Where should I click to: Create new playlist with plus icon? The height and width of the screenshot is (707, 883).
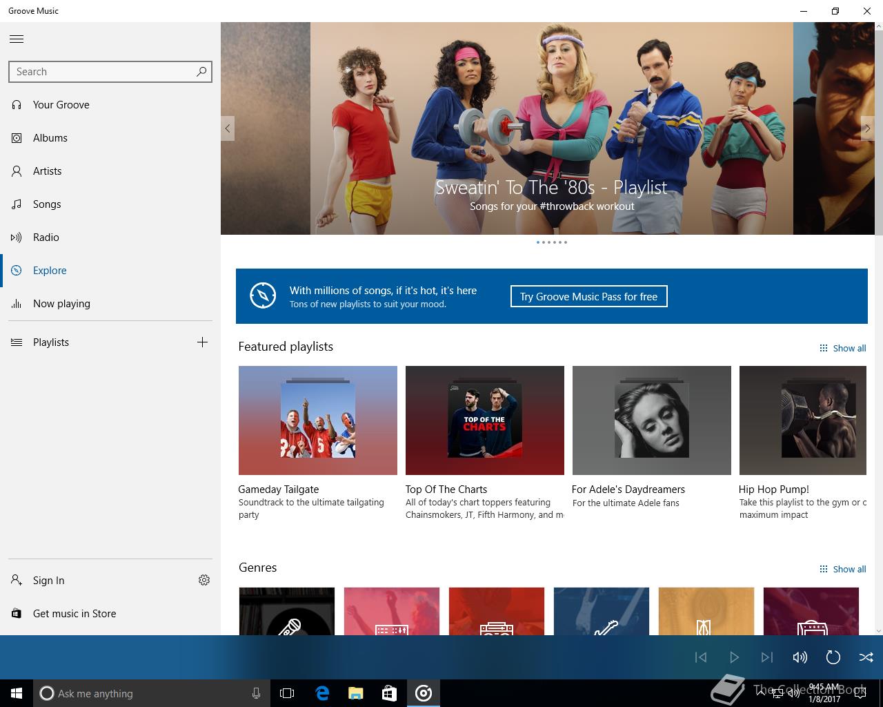click(202, 342)
